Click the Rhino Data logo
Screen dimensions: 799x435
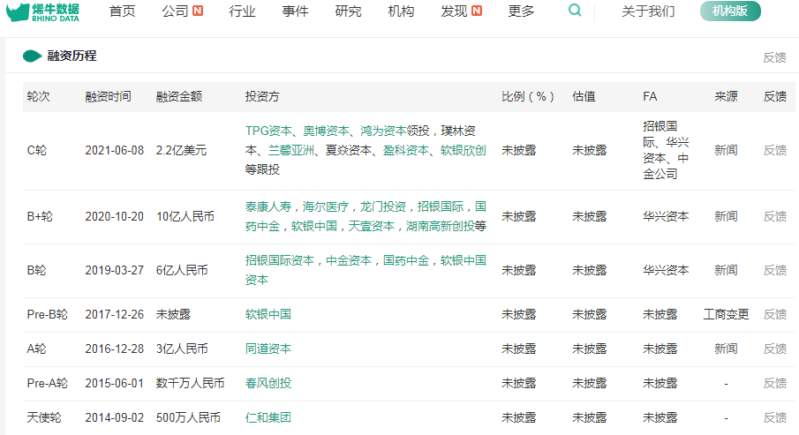(x=42, y=11)
